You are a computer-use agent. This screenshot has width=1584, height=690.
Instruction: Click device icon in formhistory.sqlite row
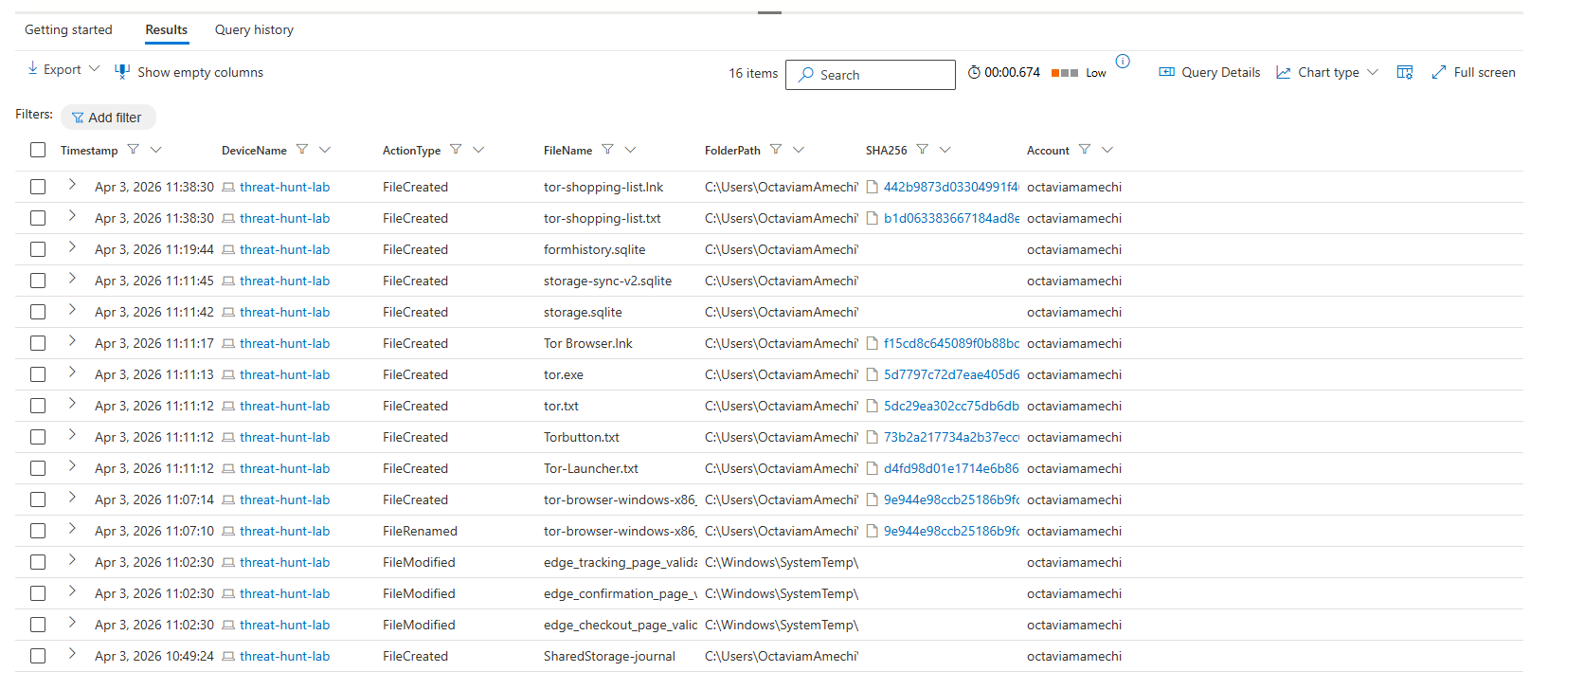228,249
